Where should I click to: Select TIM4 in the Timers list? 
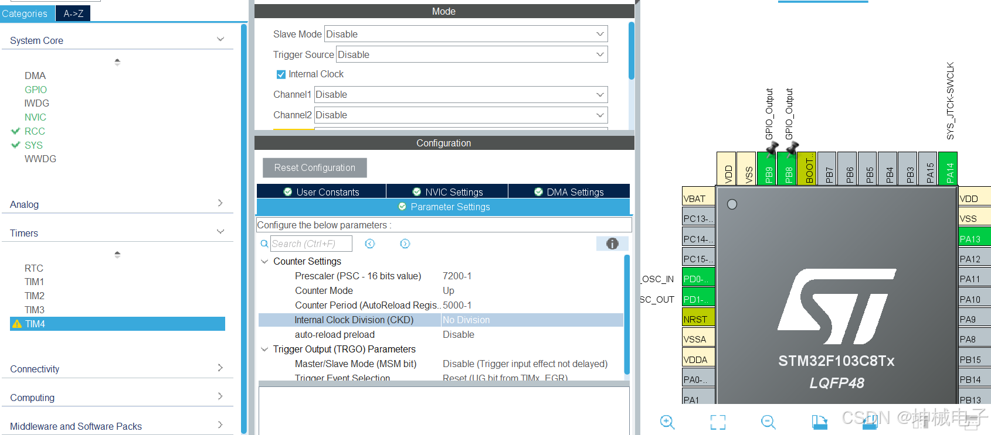point(117,324)
